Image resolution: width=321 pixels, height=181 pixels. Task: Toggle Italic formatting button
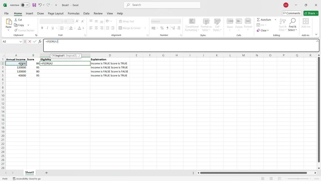tap(47, 28)
